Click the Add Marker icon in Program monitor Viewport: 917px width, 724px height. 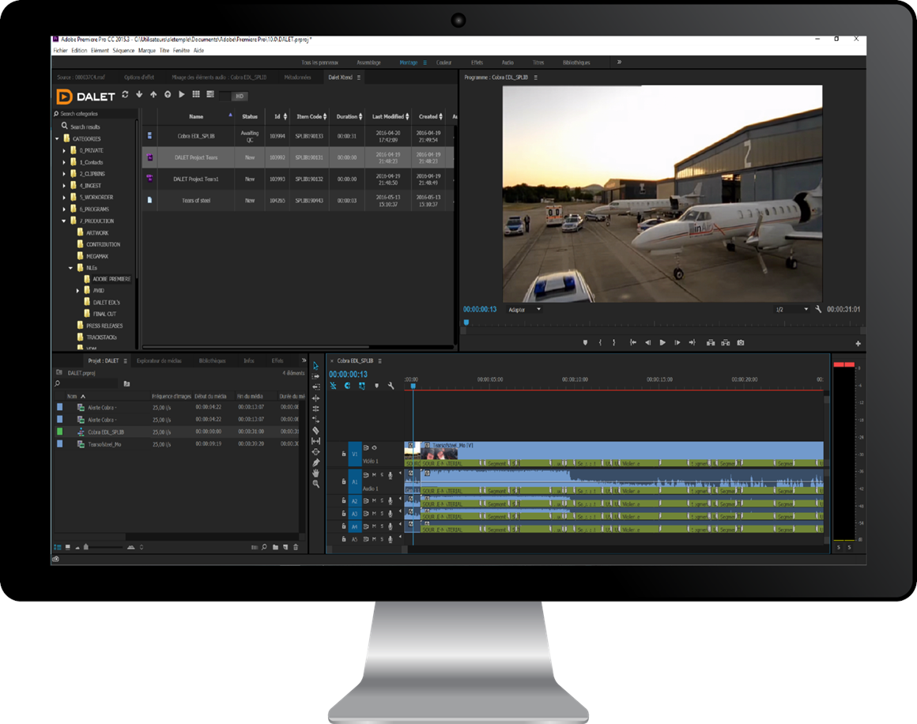pyautogui.click(x=585, y=342)
